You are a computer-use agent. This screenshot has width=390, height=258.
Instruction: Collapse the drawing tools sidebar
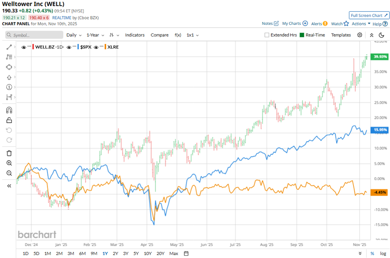click(x=9, y=186)
